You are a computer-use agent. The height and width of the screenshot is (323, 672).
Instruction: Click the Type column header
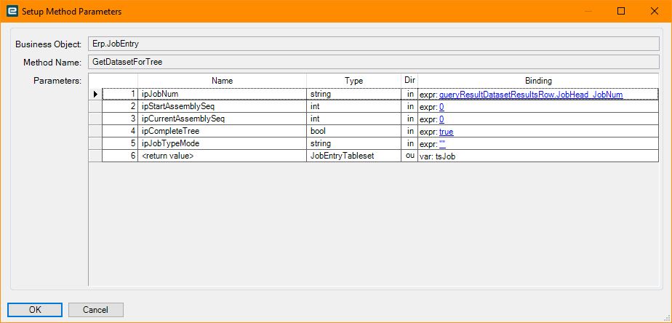[x=354, y=81]
